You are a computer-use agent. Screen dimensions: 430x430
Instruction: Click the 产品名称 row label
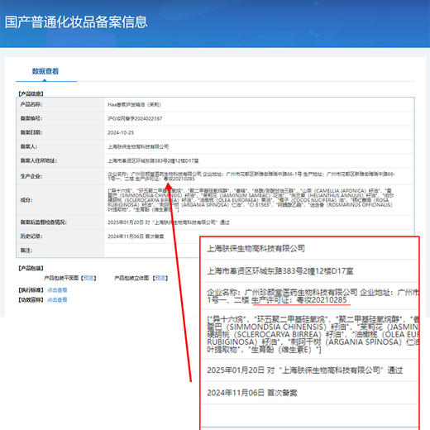[31, 104]
